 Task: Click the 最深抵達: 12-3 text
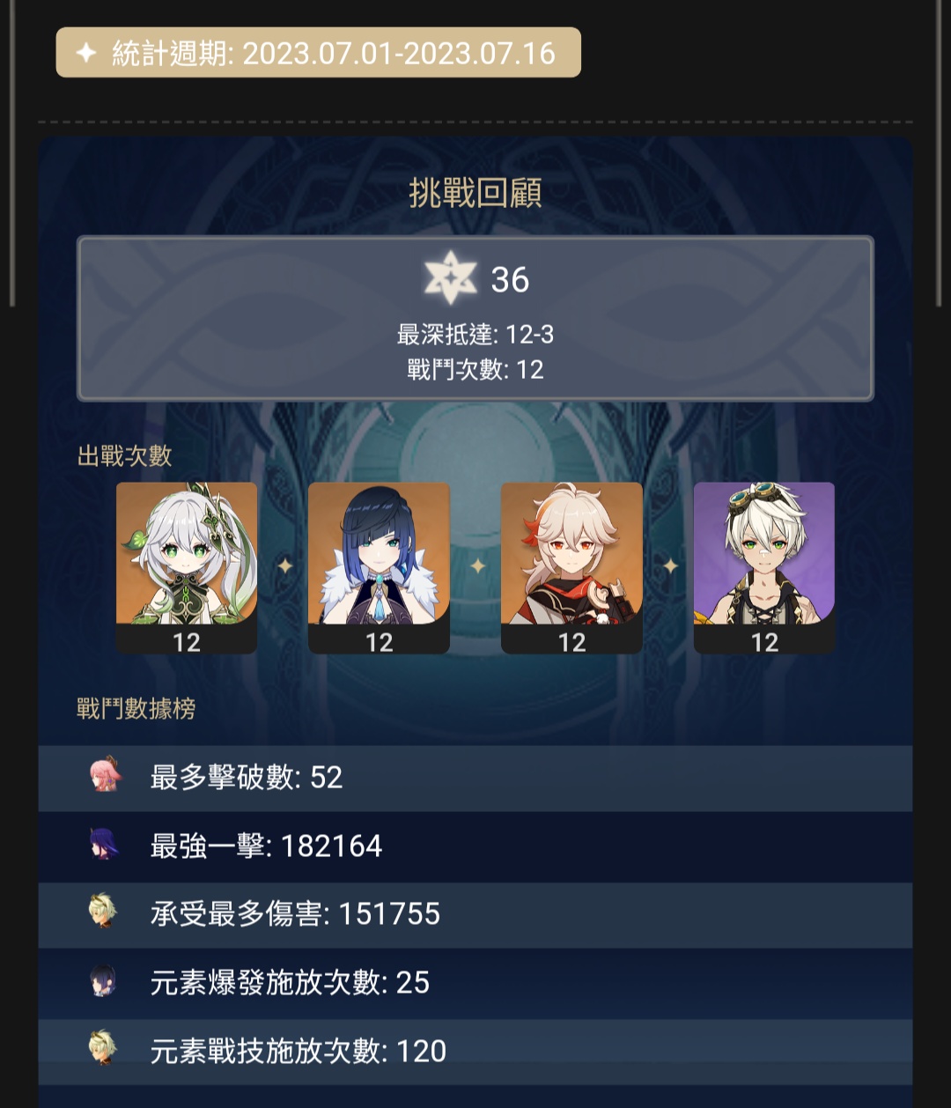point(475,335)
